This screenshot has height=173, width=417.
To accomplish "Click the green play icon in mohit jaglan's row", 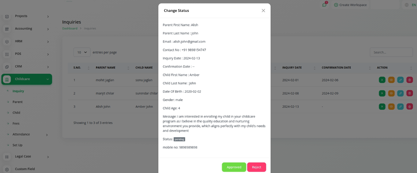I will click(x=382, y=80).
